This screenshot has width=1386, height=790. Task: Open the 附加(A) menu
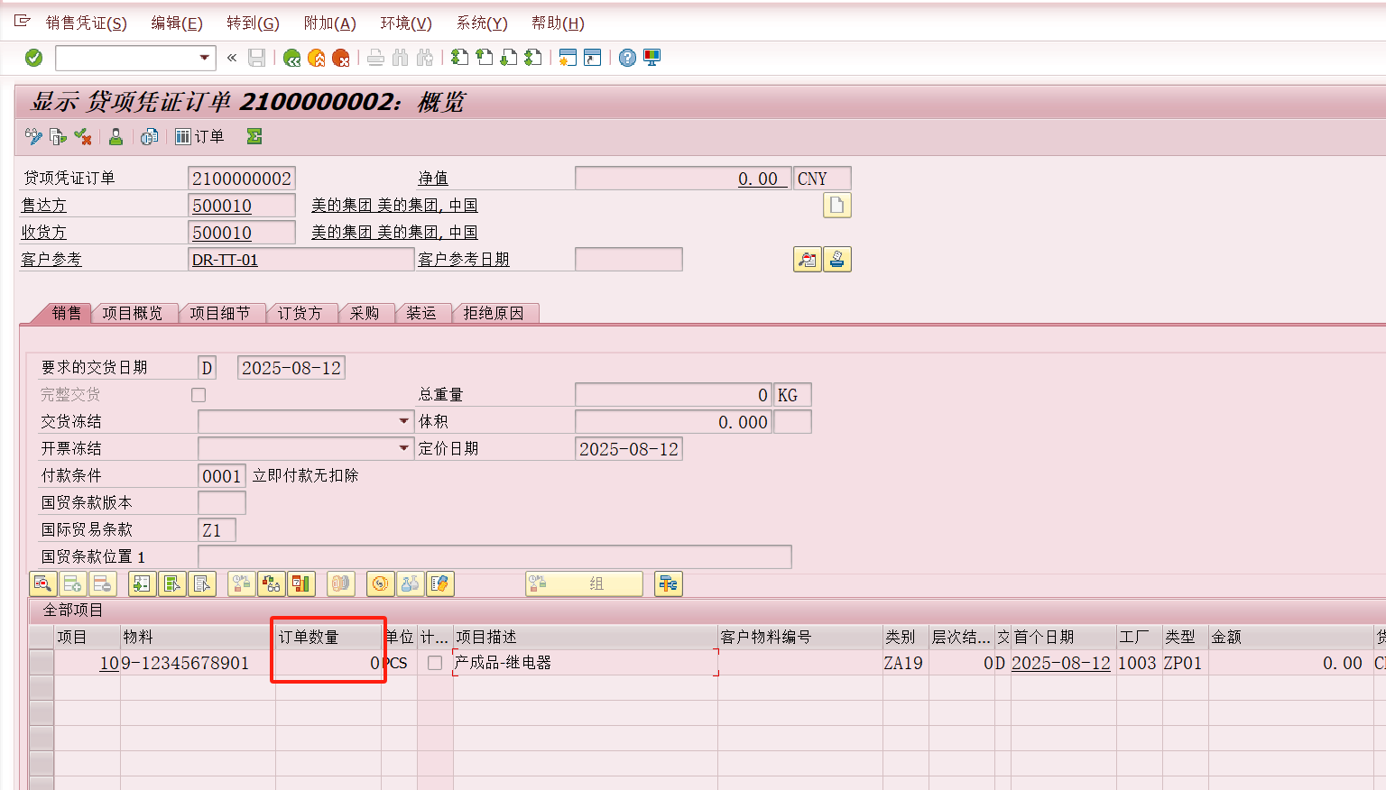pos(329,23)
